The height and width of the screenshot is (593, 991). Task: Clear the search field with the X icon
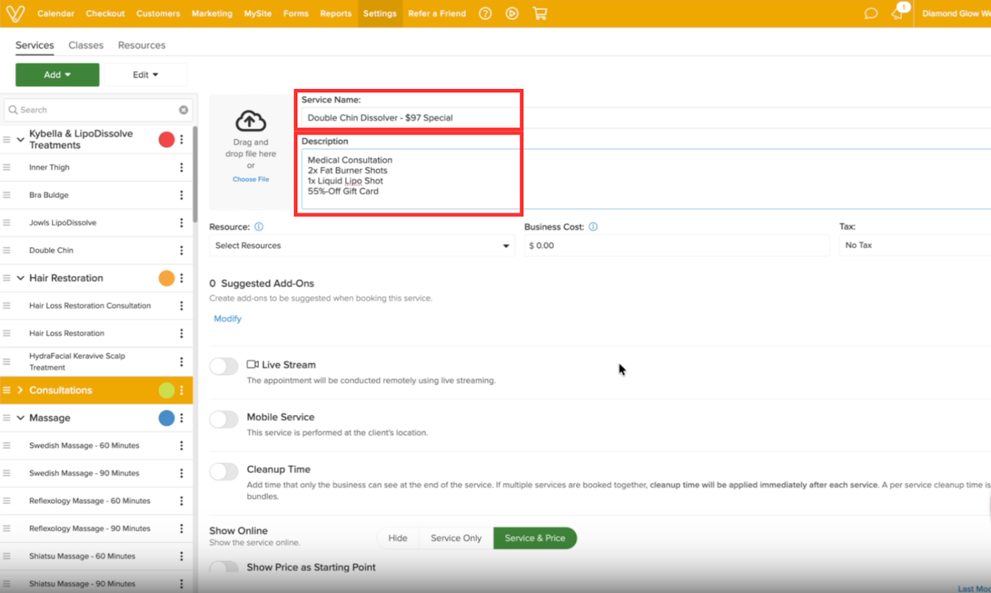(x=183, y=110)
